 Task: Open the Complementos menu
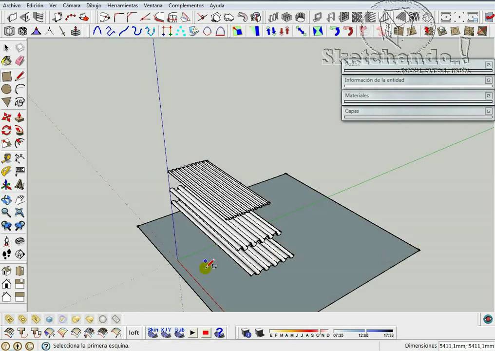186,5
